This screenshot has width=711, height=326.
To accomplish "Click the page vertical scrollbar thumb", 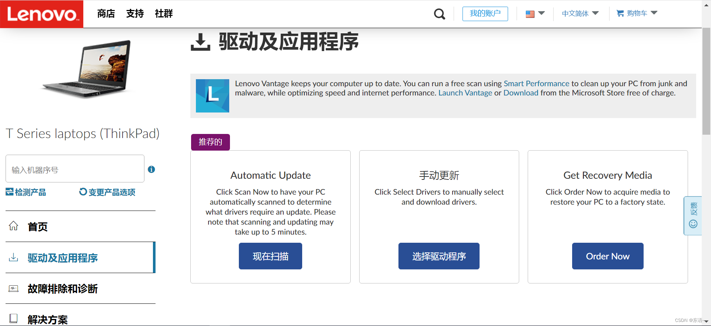I will pos(706,81).
